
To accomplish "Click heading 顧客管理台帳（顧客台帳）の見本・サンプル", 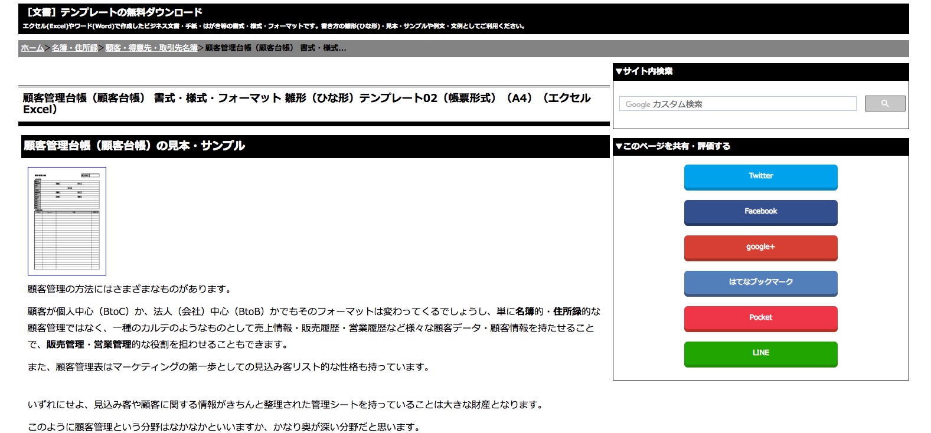I will 135,146.
